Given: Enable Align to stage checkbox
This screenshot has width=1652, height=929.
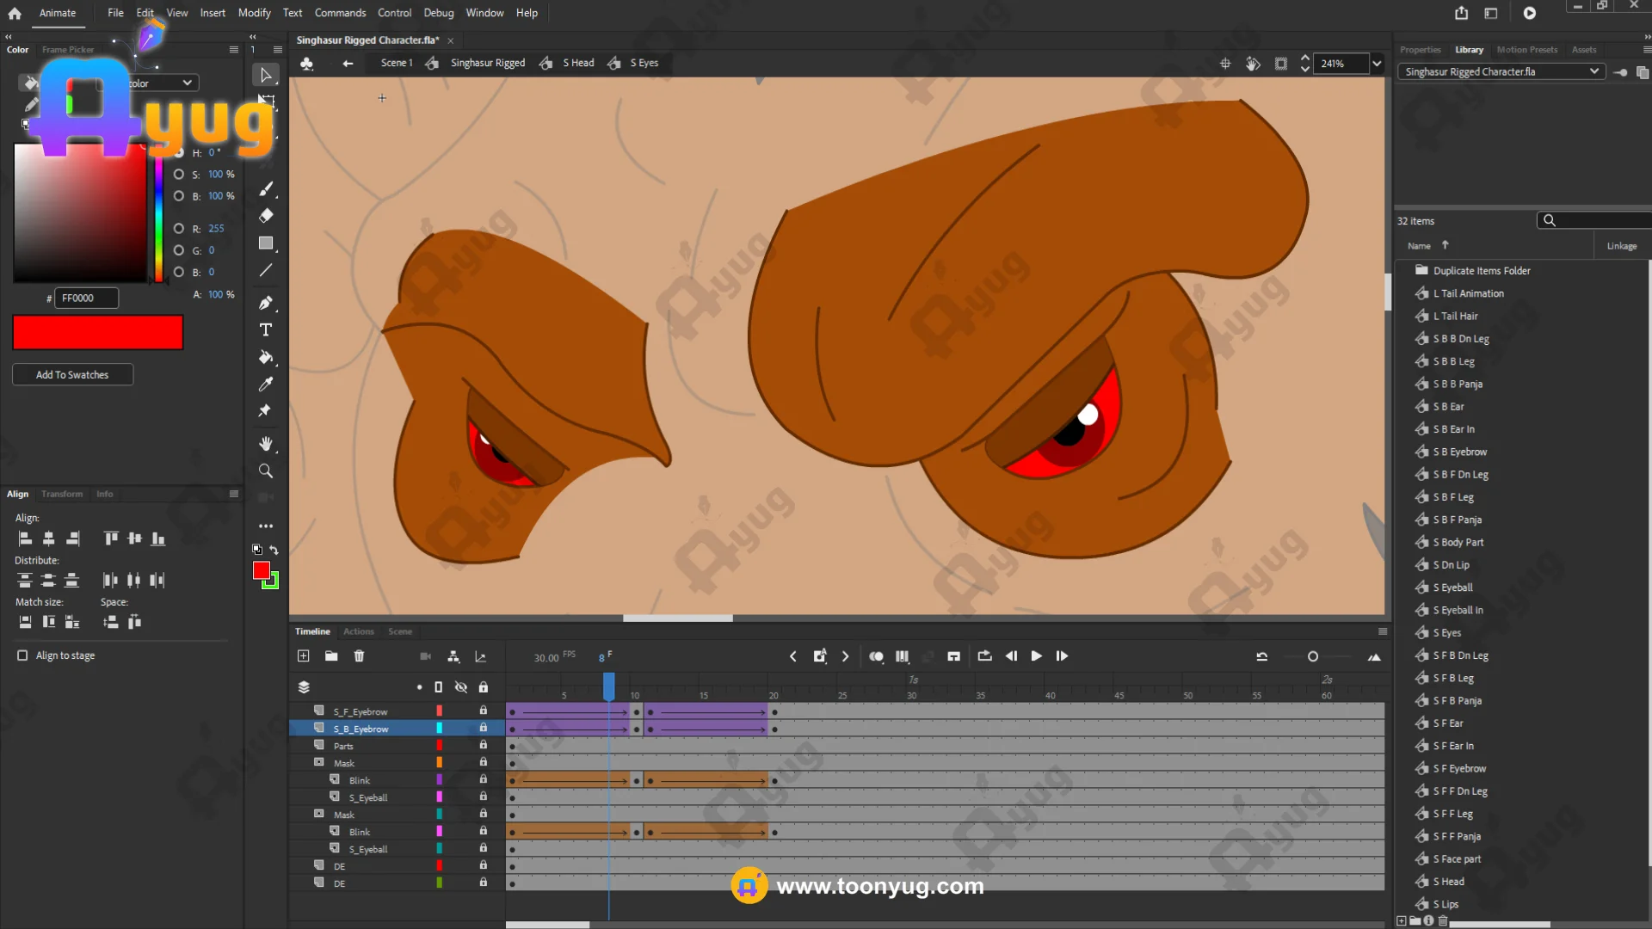Looking at the screenshot, I should tap(22, 655).
